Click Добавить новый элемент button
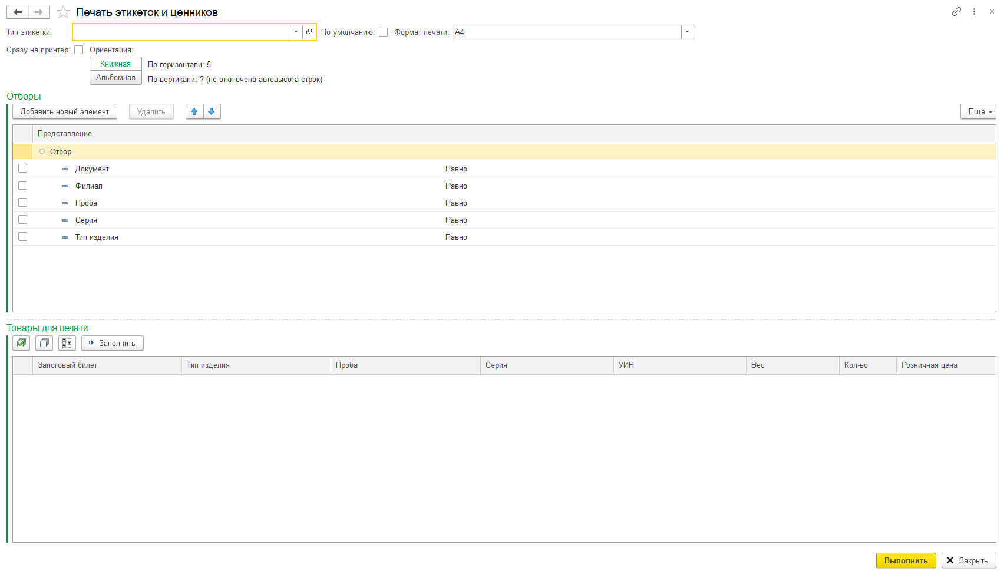This screenshot has height=574, width=1007. (65, 111)
